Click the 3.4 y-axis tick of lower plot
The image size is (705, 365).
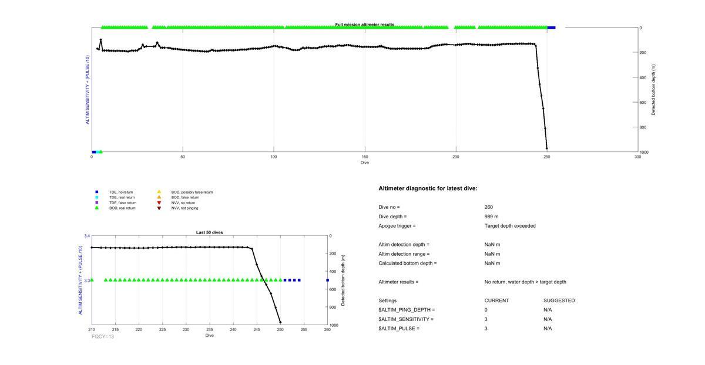87,236
